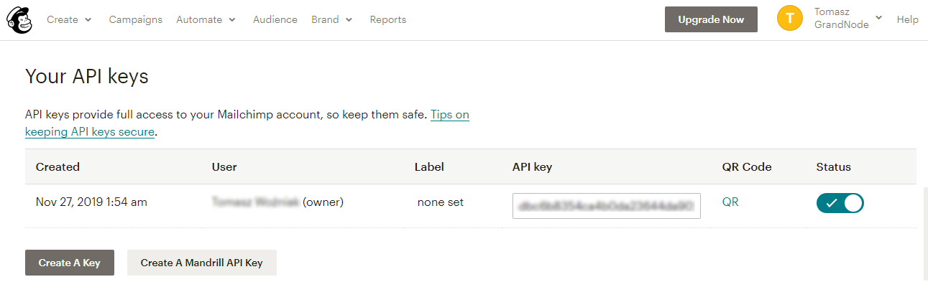
Task: Open the Help link
Action: pos(908,19)
